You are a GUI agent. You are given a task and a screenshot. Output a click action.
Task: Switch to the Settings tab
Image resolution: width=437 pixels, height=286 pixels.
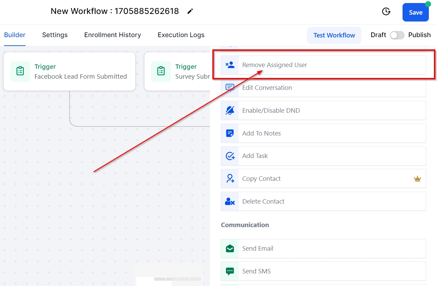point(55,35)
